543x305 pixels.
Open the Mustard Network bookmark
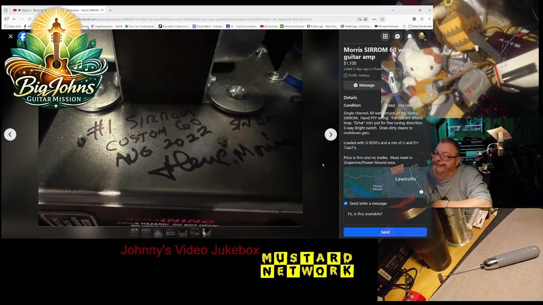coord(386,26)
